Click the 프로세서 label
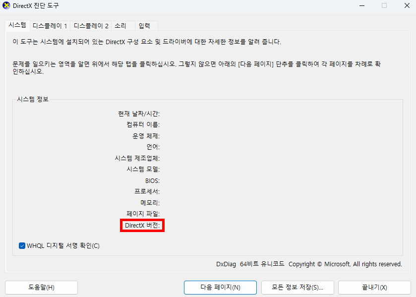 [147, 191]
